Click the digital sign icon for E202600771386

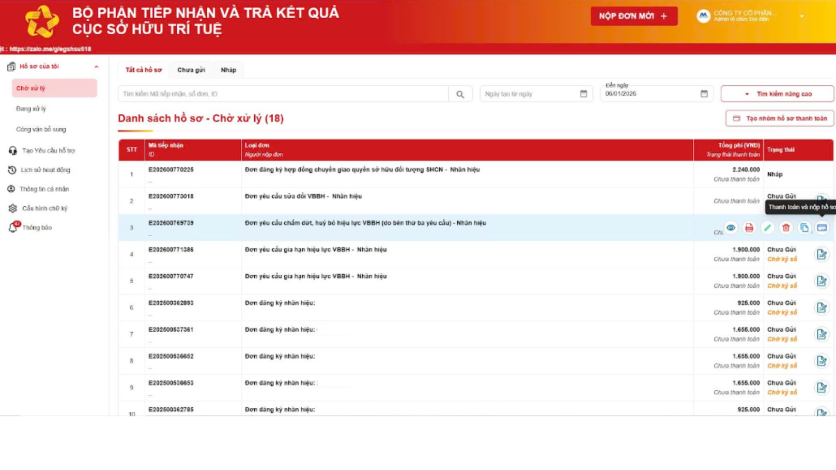pos(822,254)
